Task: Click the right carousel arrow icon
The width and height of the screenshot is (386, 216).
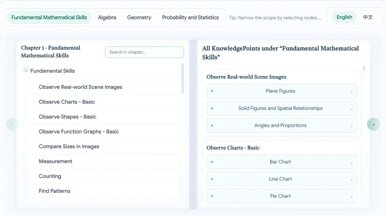Action: (x=373, y=124)
